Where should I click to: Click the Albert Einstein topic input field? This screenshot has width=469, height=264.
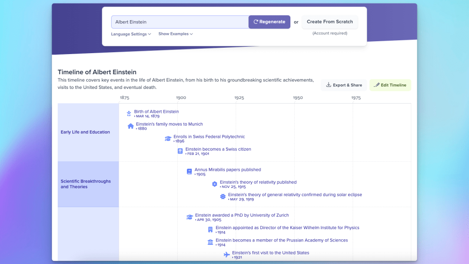[180, 22]
